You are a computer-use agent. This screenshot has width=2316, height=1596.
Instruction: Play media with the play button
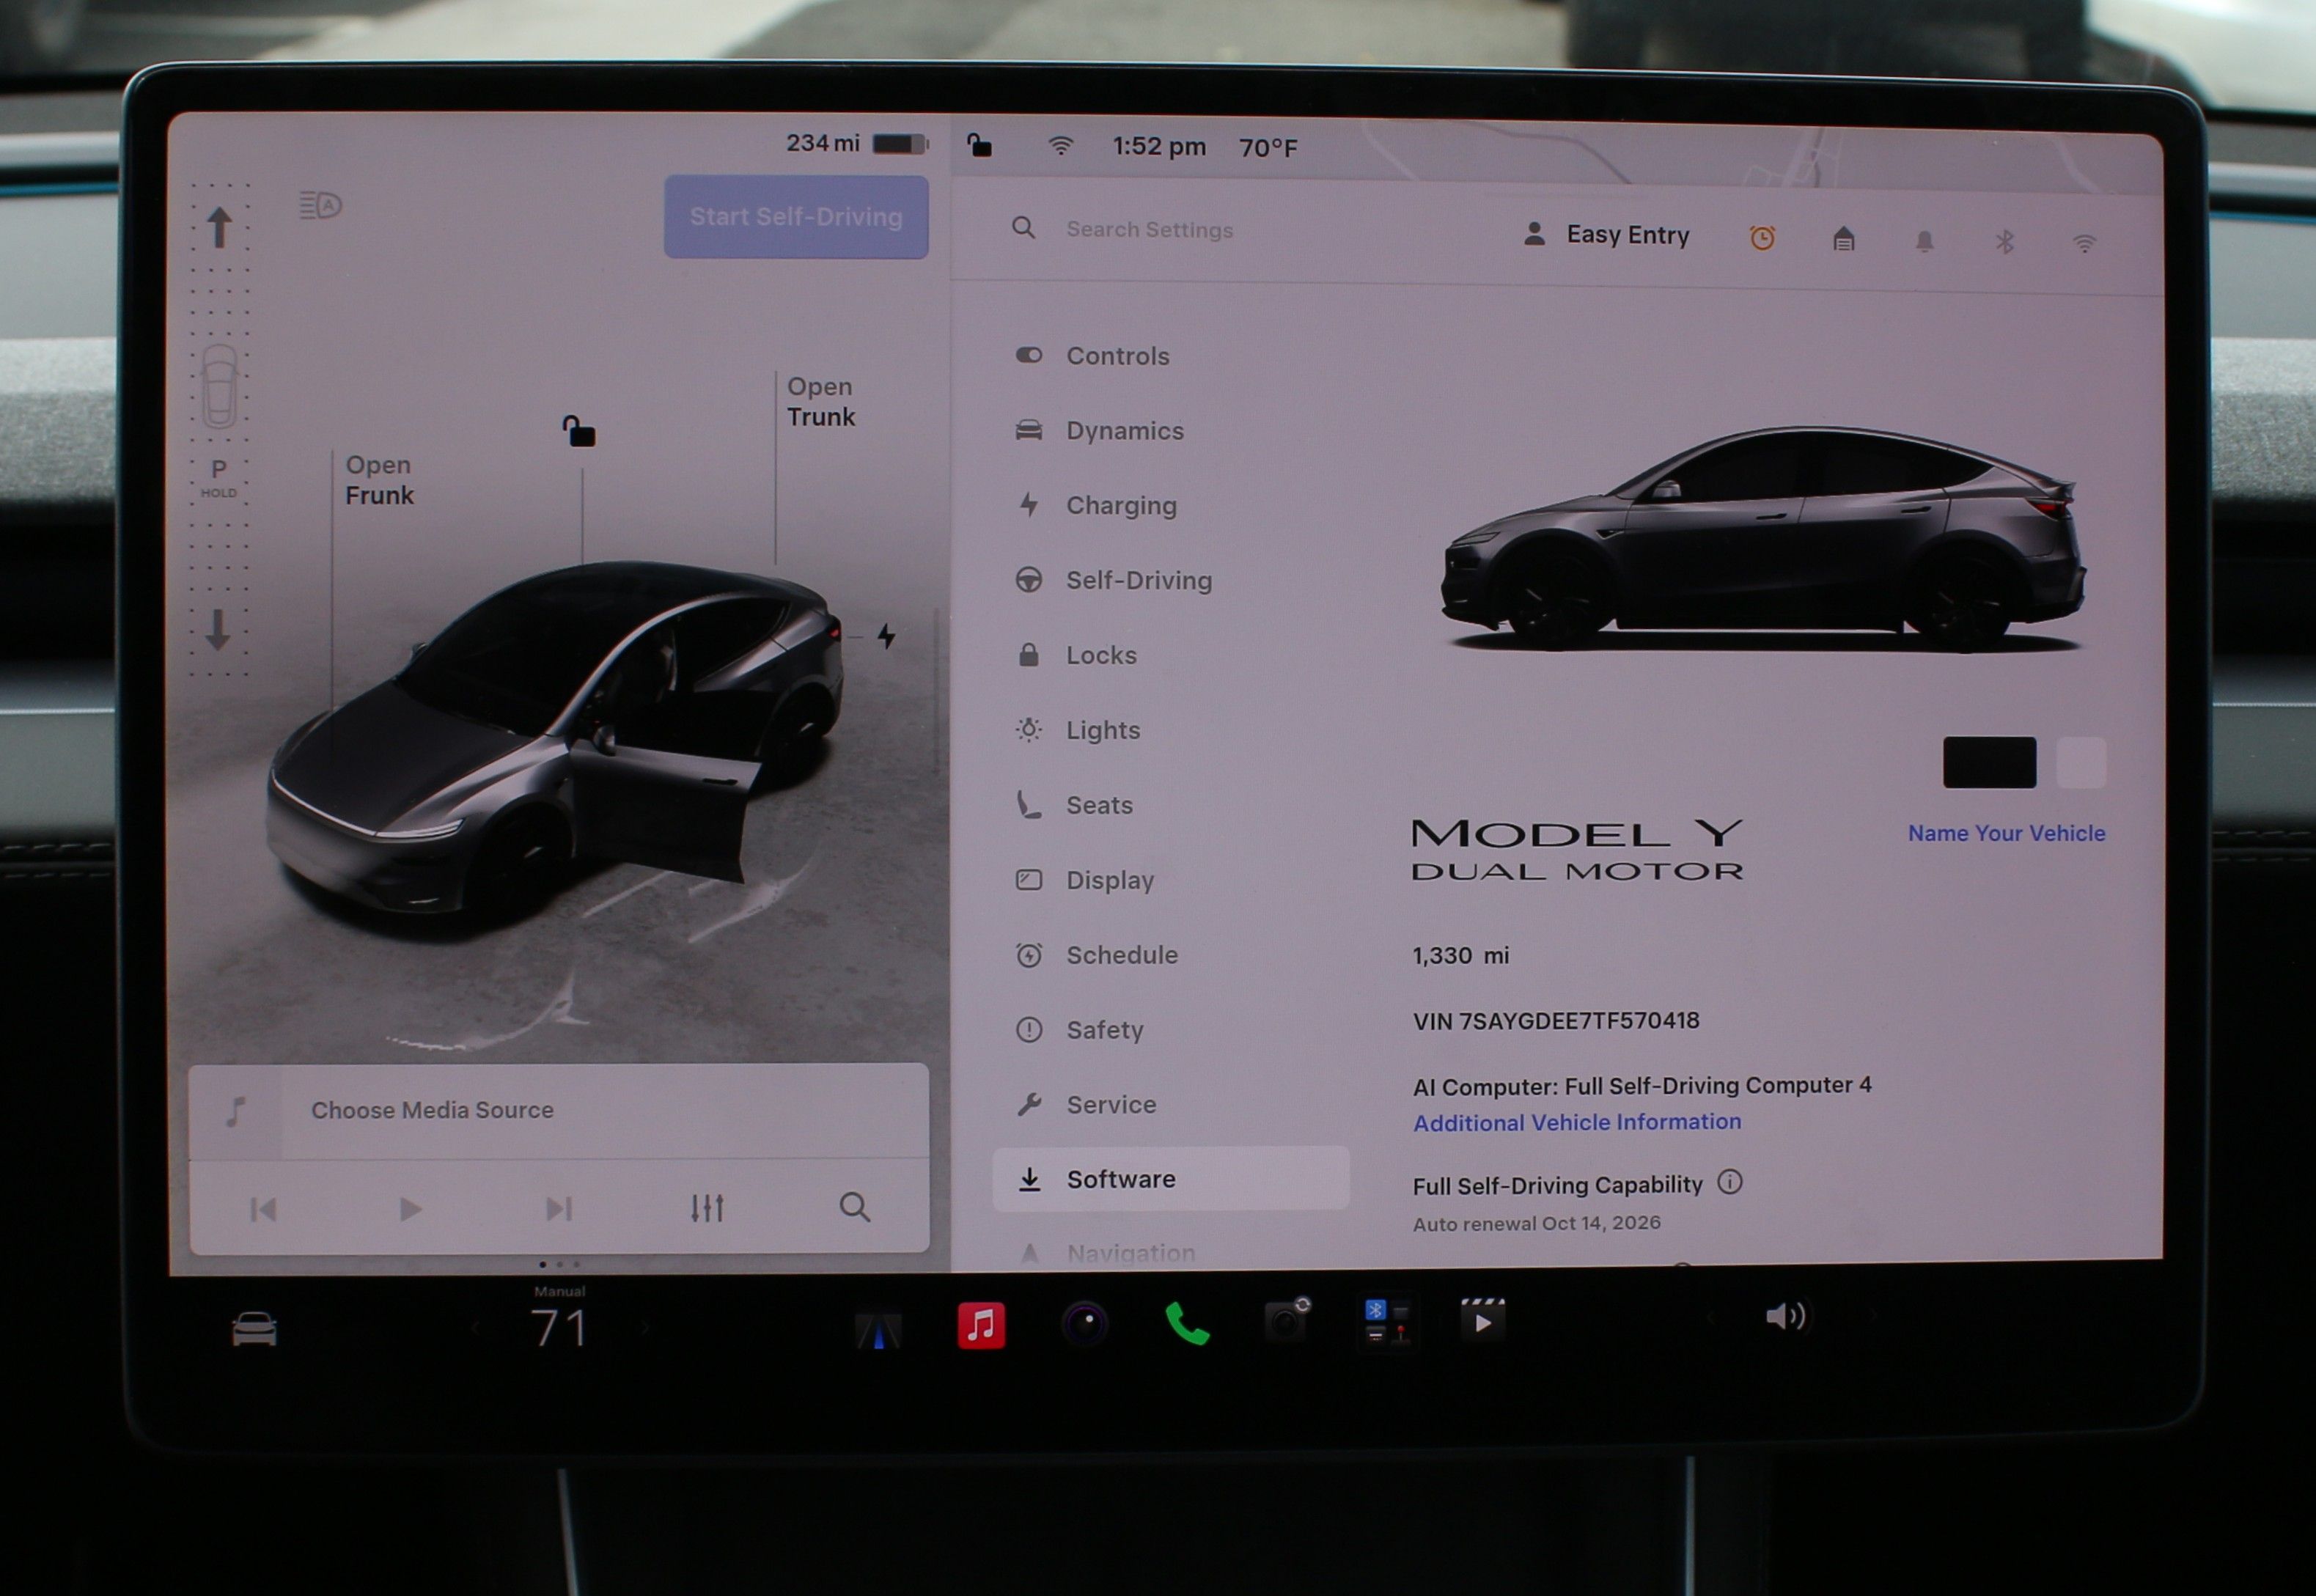[410, 1210]
